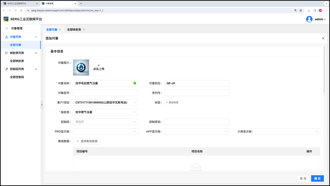The image size is (330, 186).
Task: Click the uploaded object image thumbnail
Action: click(81, 67)
